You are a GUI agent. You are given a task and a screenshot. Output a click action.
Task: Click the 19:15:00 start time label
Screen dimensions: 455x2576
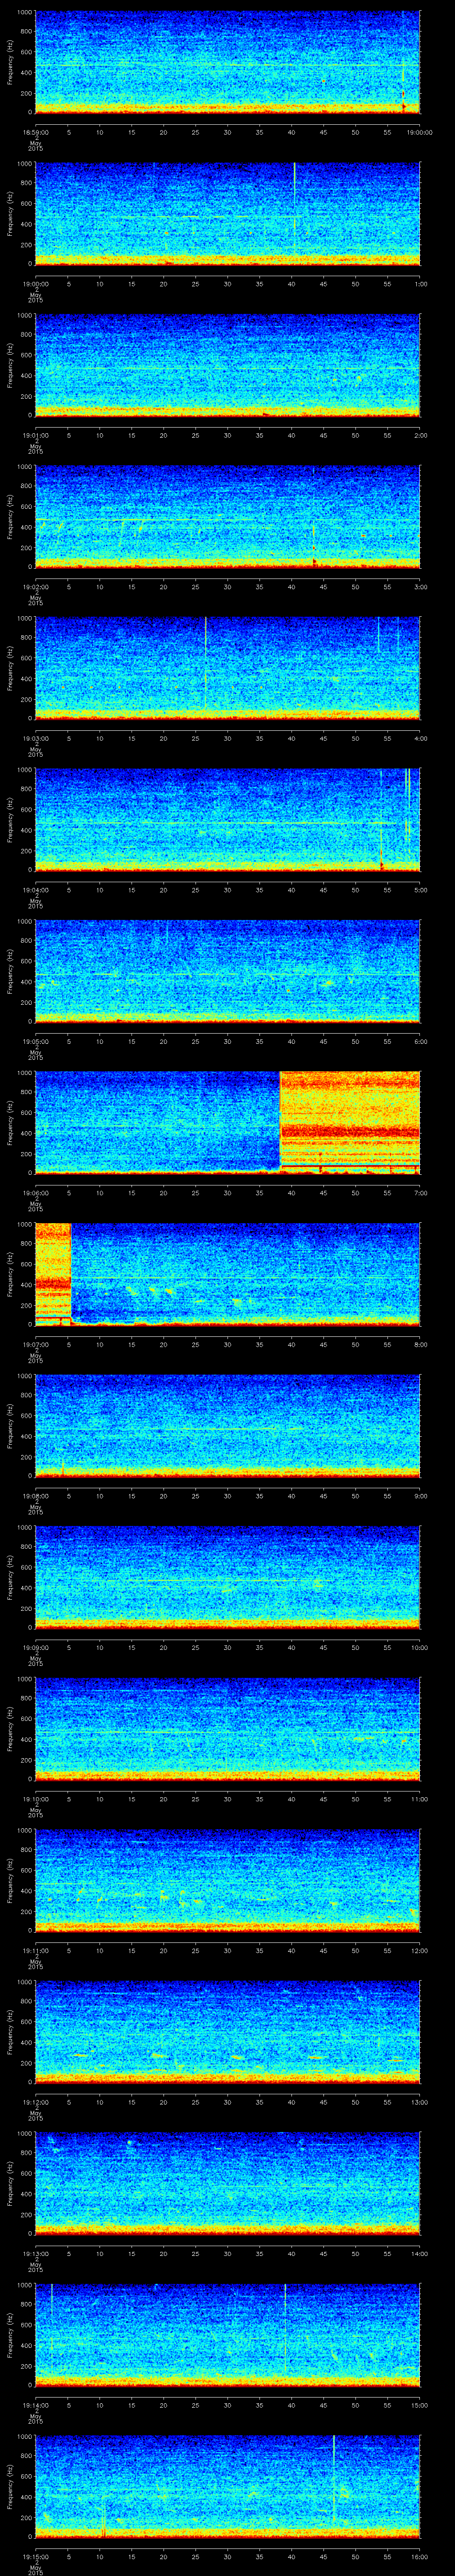[x=35, y=2556]
